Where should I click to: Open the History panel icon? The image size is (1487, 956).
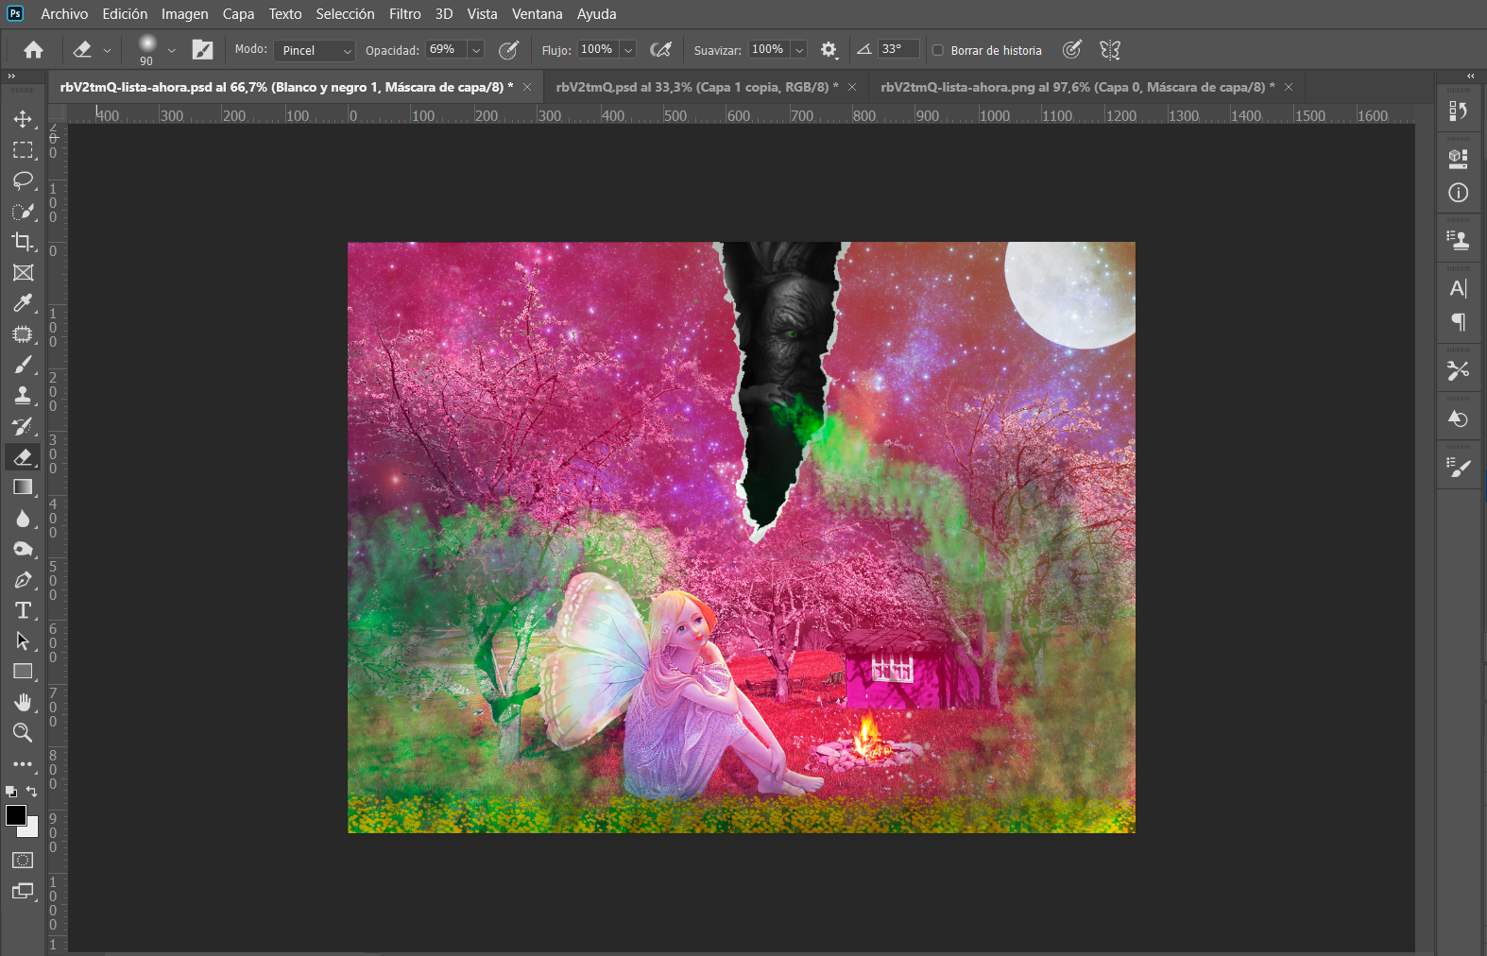1458,111
